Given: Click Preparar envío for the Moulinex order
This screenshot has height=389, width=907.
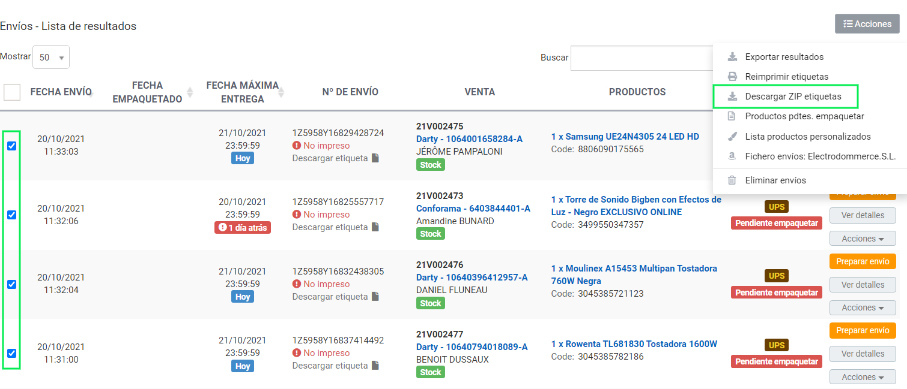Looking at the screenshot, I should pyautogui.click(x=863, y=261).
